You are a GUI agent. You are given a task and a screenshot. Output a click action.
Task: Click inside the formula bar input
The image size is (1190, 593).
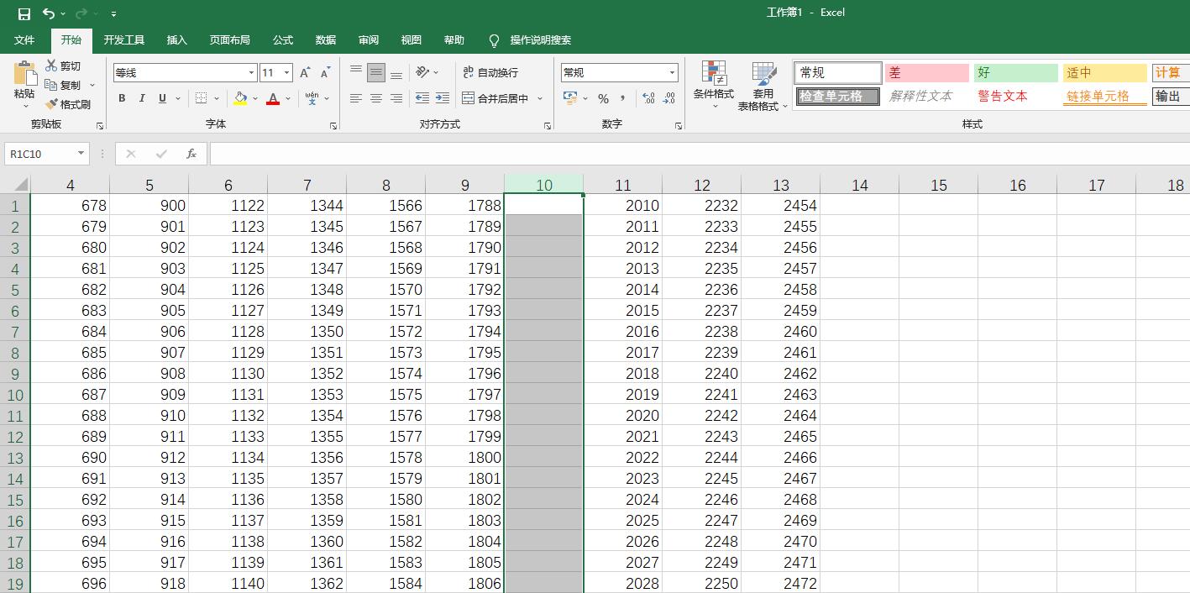click(699, 154)
